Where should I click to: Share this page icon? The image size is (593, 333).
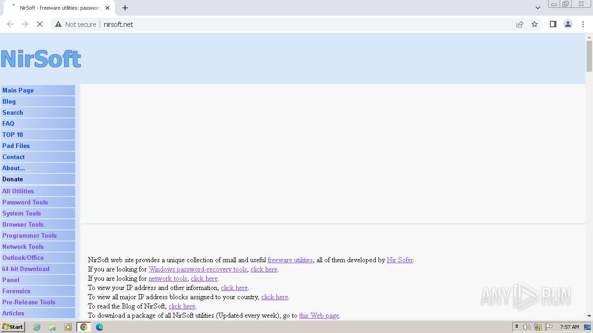coord(520,24)
